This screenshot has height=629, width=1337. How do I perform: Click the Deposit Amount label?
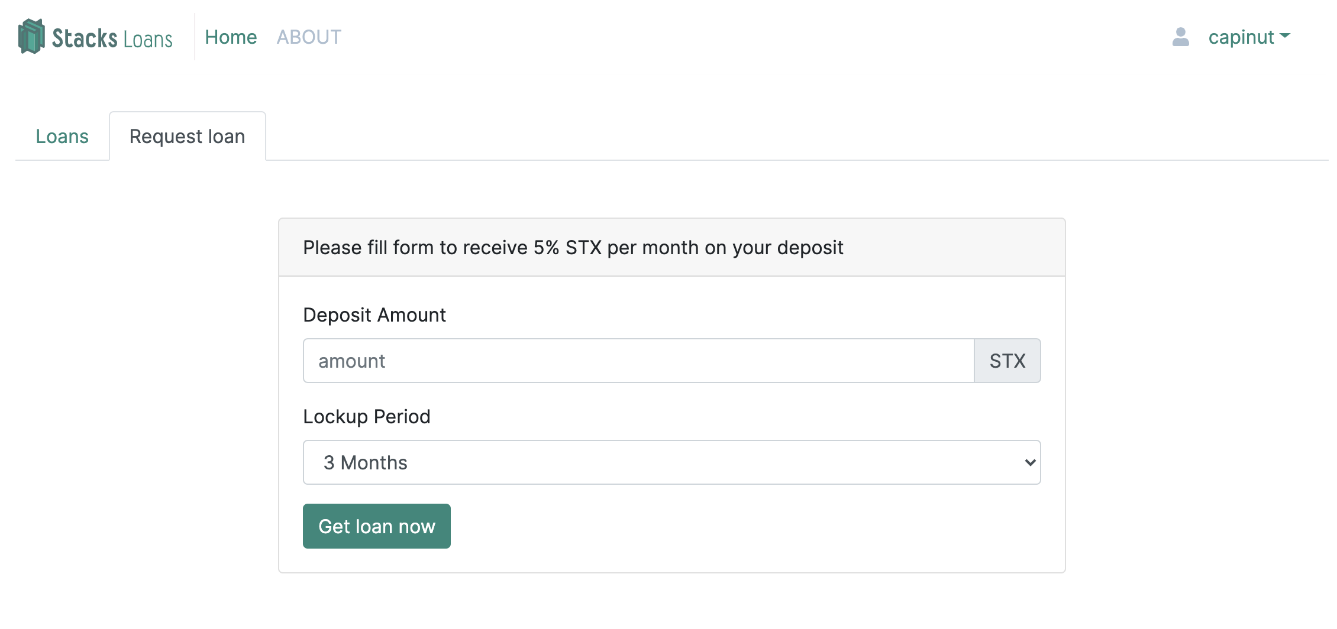coord(374,315)
